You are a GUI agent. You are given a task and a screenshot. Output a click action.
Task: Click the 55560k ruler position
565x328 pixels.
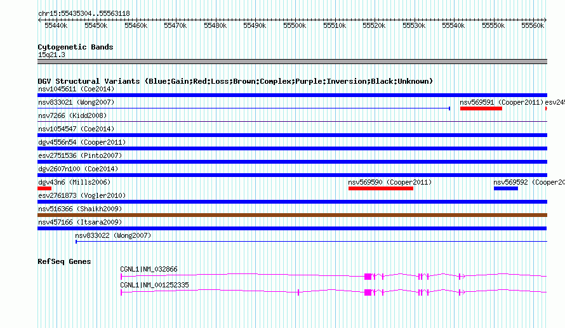[x=533, y=25]
